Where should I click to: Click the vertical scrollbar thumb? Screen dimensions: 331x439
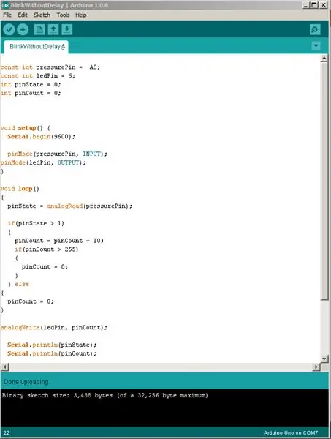pos(324,181)
